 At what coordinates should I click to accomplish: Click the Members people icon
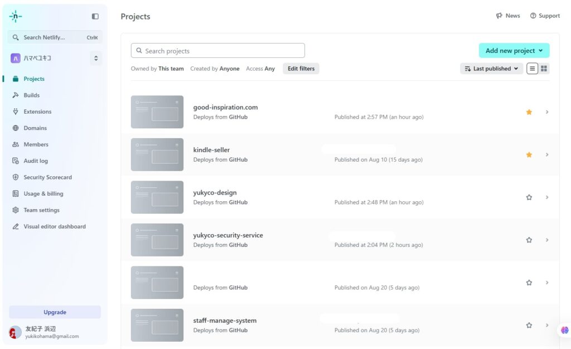(15, 144)
